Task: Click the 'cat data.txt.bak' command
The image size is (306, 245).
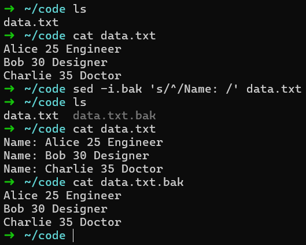Action: [x=128, y=182]
